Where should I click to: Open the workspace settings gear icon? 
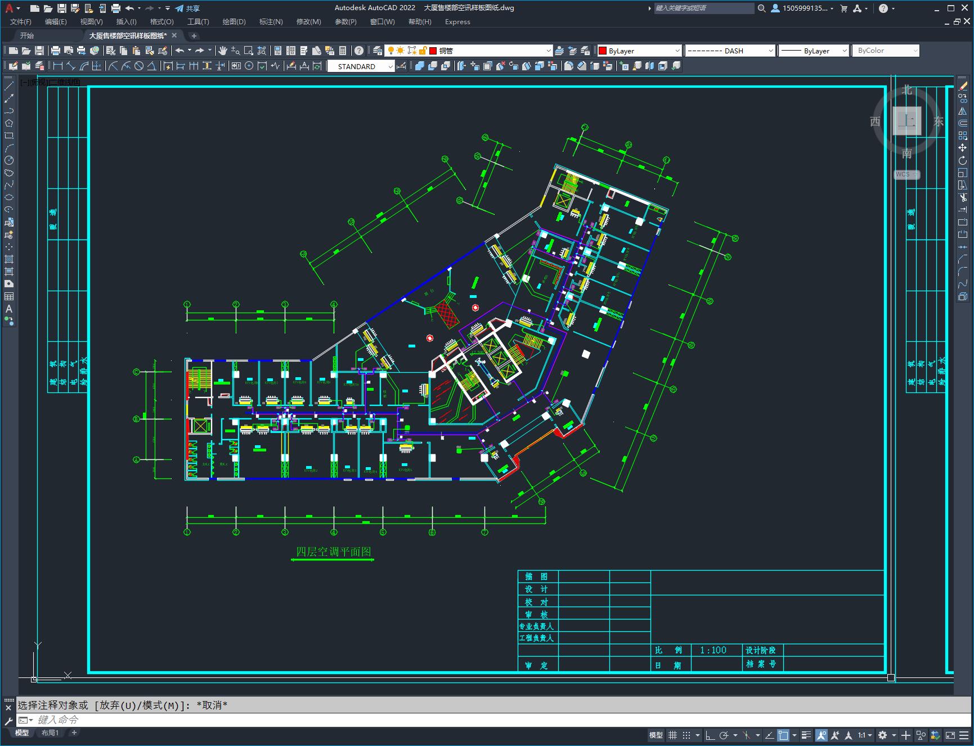pos(882,735)
